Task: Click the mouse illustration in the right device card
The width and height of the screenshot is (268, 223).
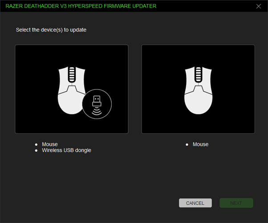Action: point(198,90)
